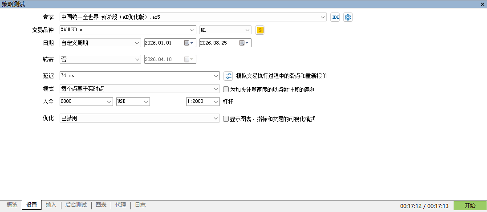
Task: Open the 1:2000 leverage dropdown
Action: (x=216, y=102)
